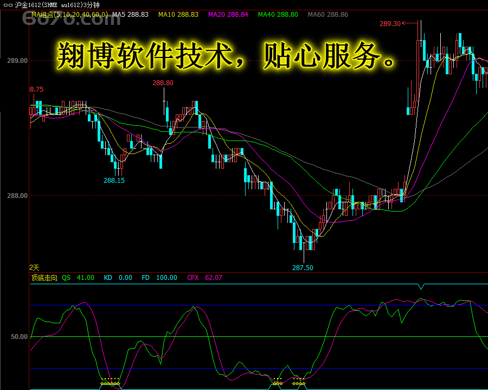Image resolution: width=488 pixels, height=390 pixels.
Task: Click the 289.00 price axis label
Action: 17,61
